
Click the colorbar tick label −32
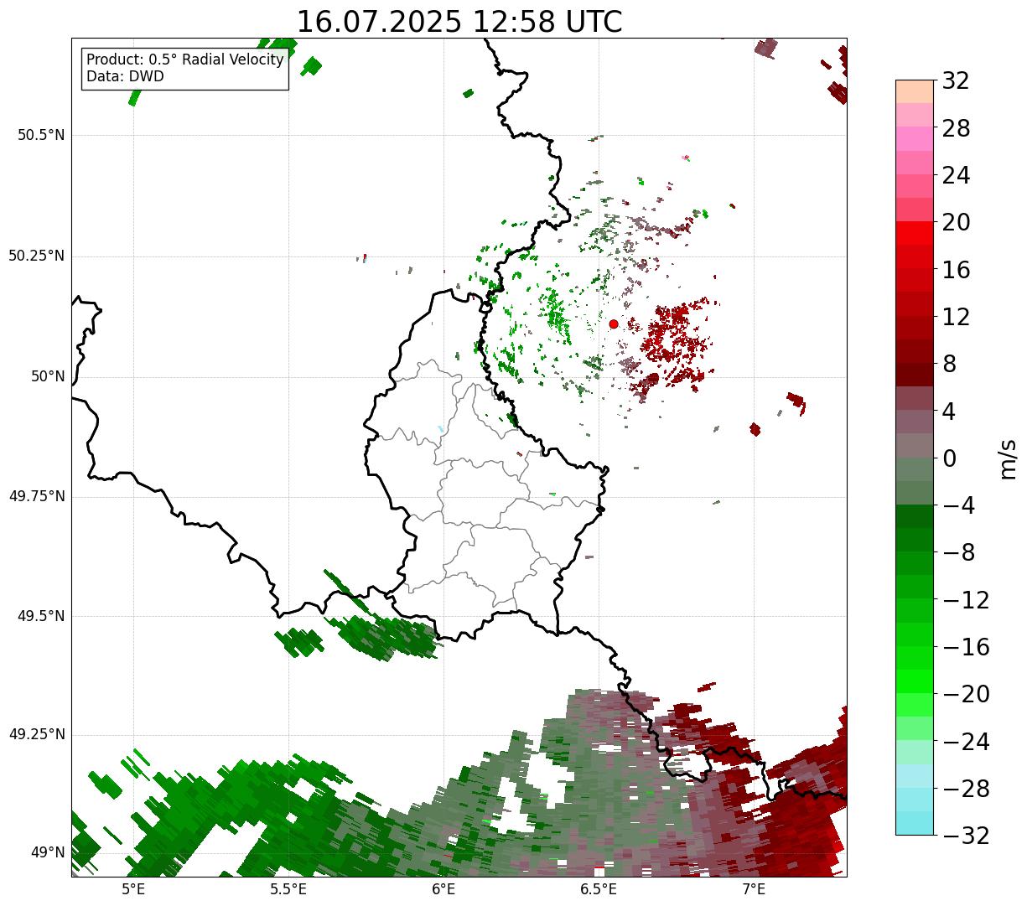tap(966, 836)
